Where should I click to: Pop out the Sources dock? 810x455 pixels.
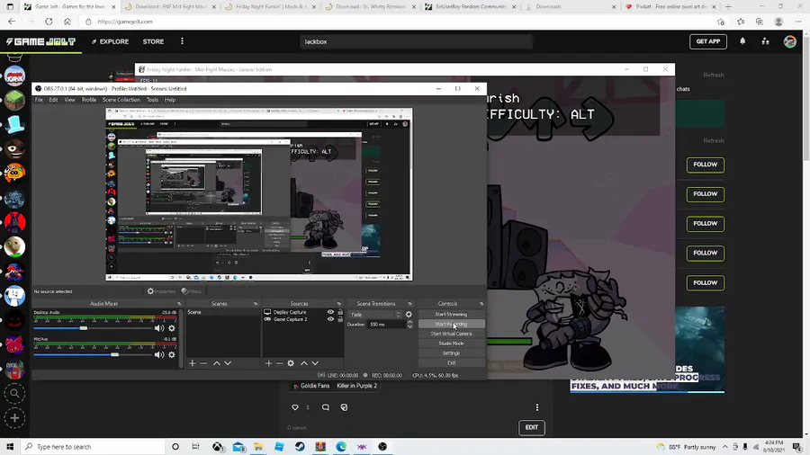click(339, 304)
